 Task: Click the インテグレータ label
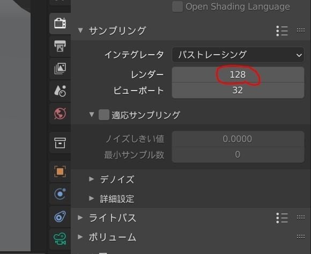[134, 55]
